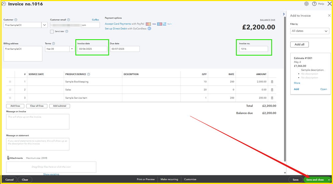The width and height of the screenshot is (333, 184).
Task: Click the Invoice no. field
Action: pyautogui.click(x=254, y=49)
